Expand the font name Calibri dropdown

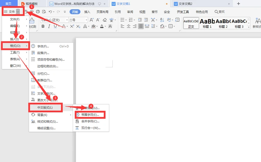(x=66, y=20)
